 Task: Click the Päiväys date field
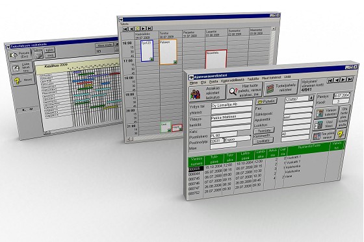pos(341,95)
